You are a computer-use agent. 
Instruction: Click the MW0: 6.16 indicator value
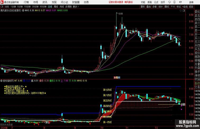82,81
